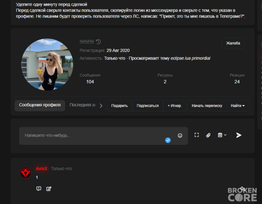Open the emoji smiley picker
Image resolution: width=262 pixels, height=204 pixels.
[x=180, y=136]
